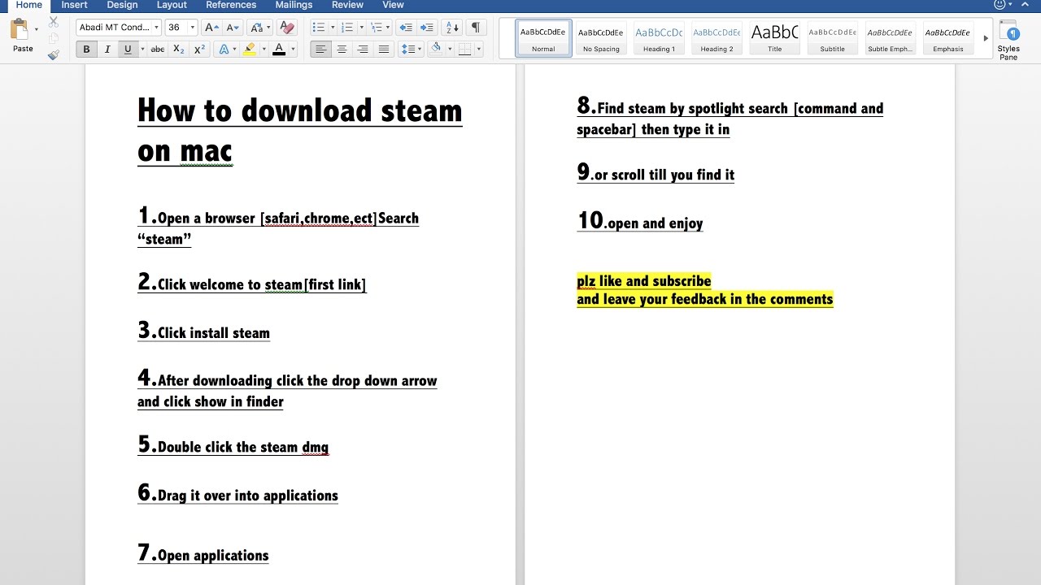This screenshot has width=1041, height=585.
Task: Apply the Subtle Emphasis style
Action: [890, 38]
